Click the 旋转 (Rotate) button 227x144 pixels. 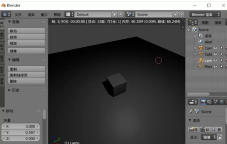26,37
